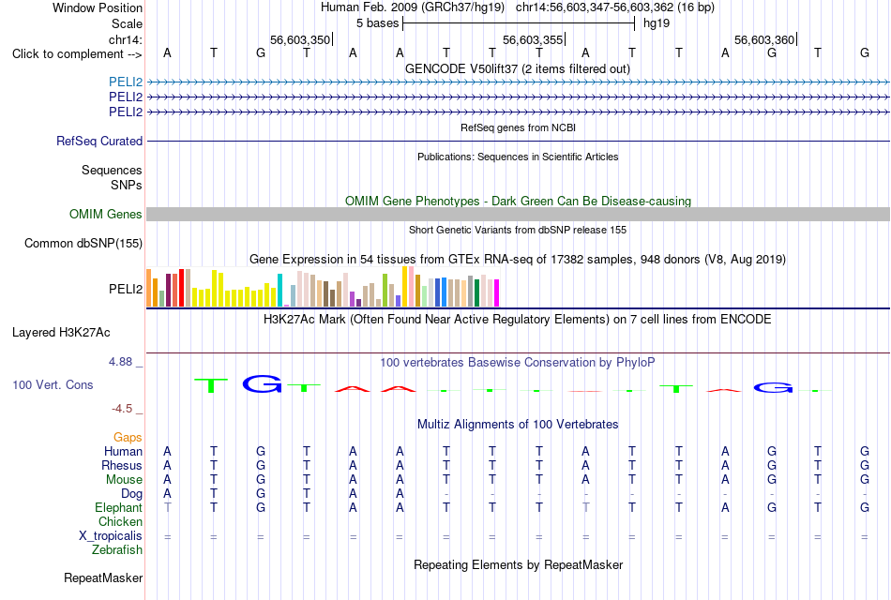The image size is (891, 600).
Task: Select the Elephant species label
Action: (118, 507)
